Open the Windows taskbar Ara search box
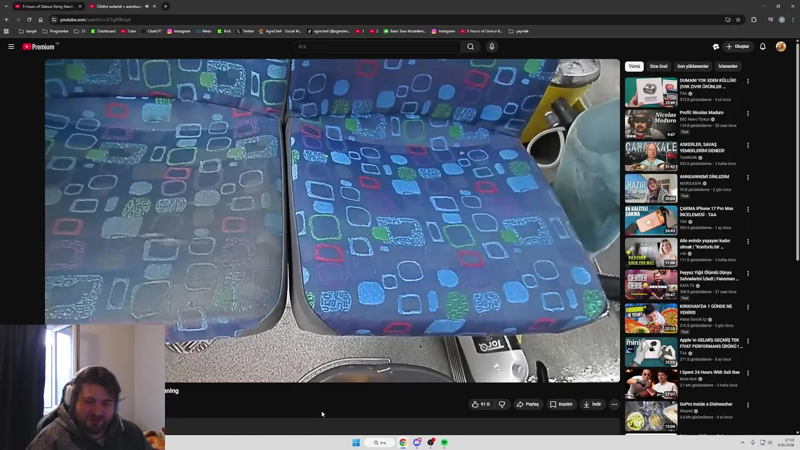 click(x=380, y=442)
